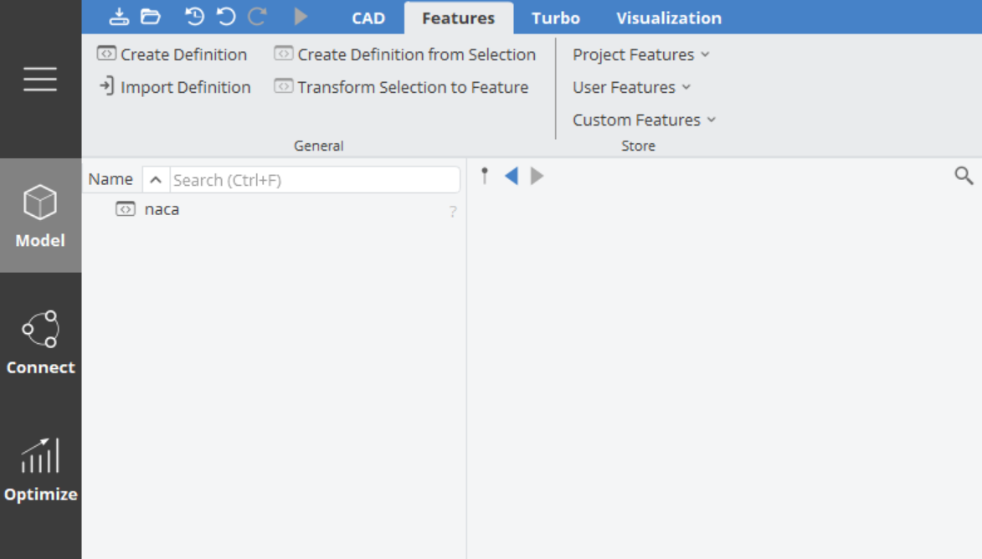Click the Search (Ctrl+F) input field
982x559 pixels.
[314, 180]
